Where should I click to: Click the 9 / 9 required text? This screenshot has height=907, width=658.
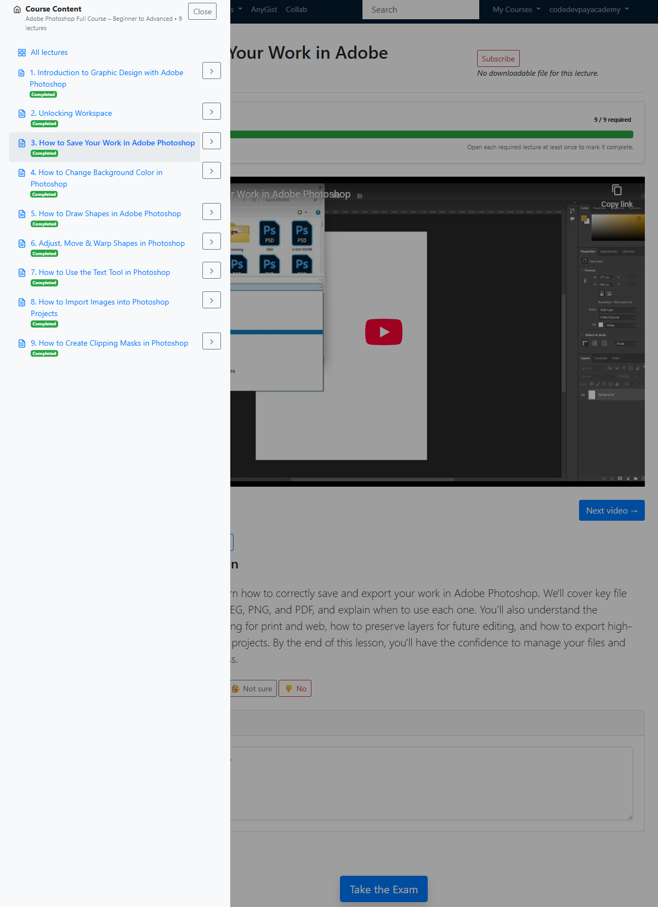[x=612, y=120]
